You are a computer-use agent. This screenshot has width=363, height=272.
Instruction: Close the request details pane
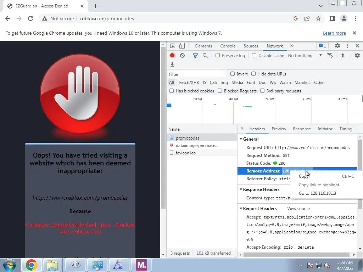(x=242, y=129)
